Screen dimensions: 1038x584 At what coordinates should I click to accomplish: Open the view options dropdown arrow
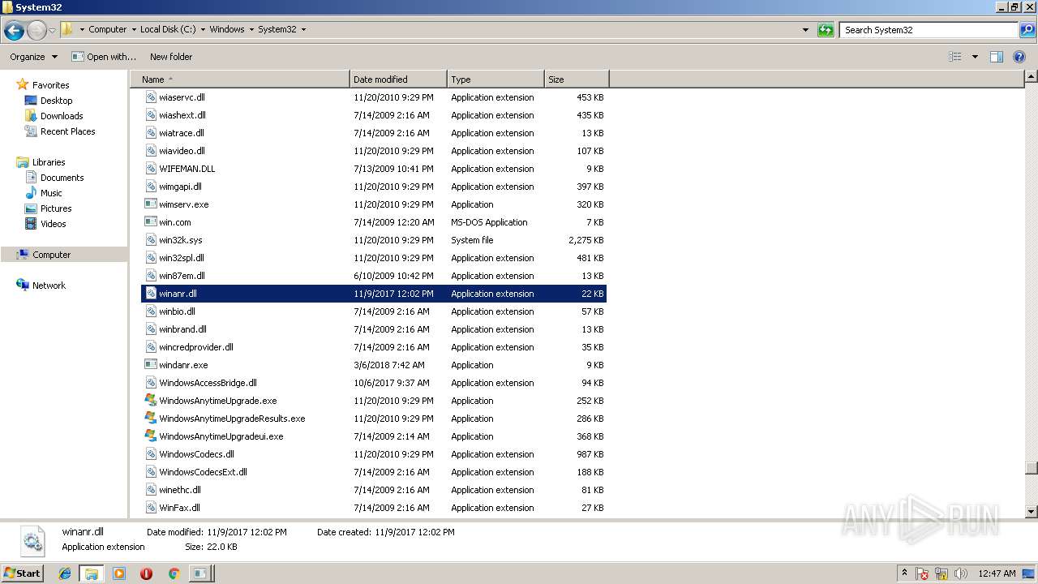click(x=975, y=57)
